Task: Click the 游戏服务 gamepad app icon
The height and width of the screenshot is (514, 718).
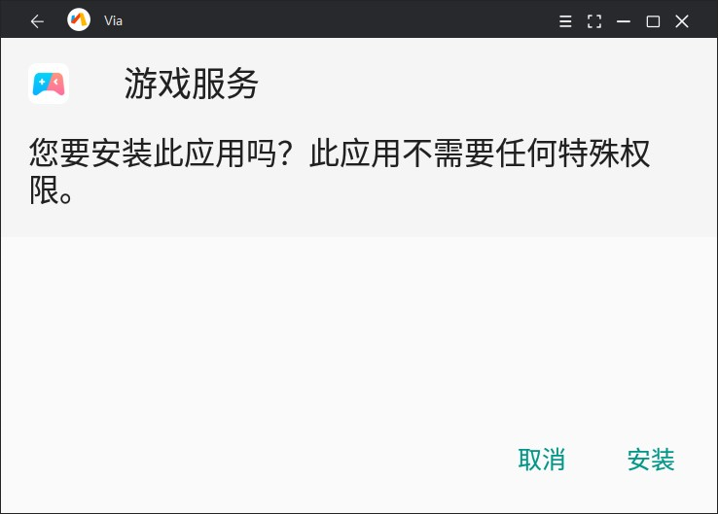Action: [49, 84]
